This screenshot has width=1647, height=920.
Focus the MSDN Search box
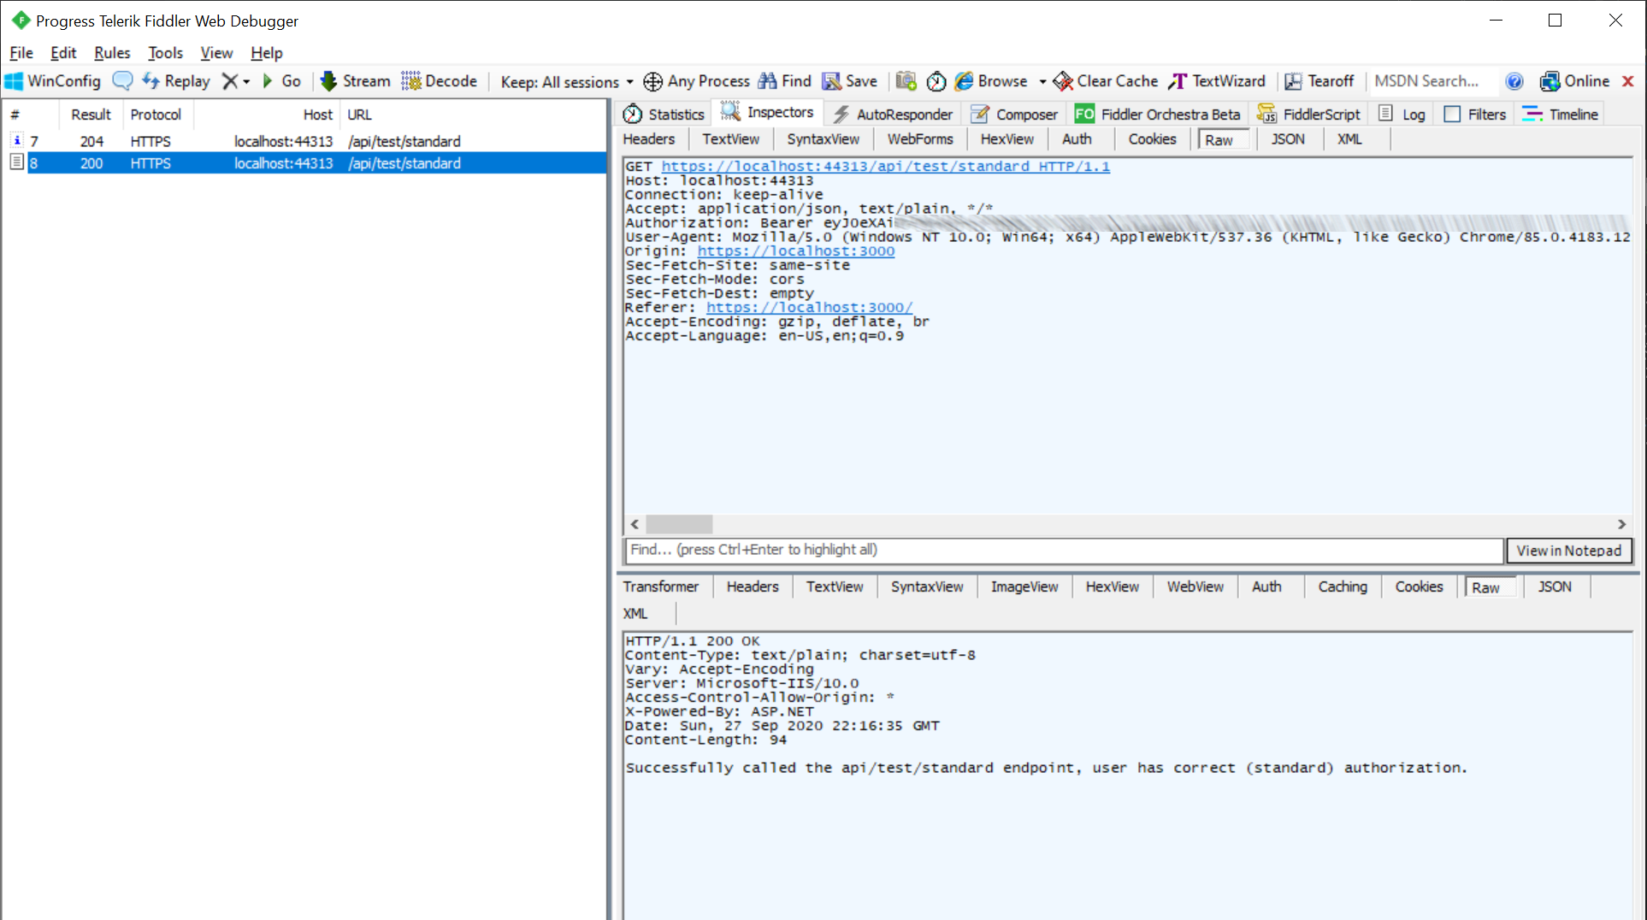point(1433,81)
